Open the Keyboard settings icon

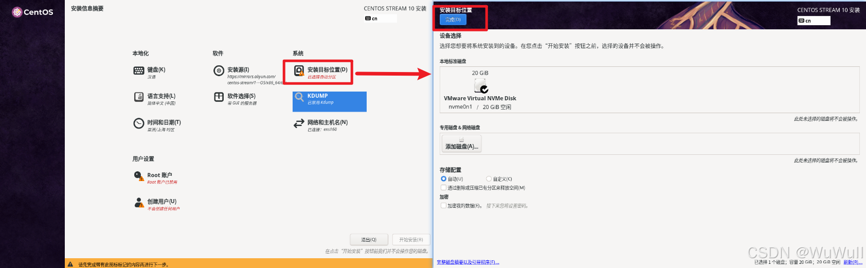tap(139, 70)
